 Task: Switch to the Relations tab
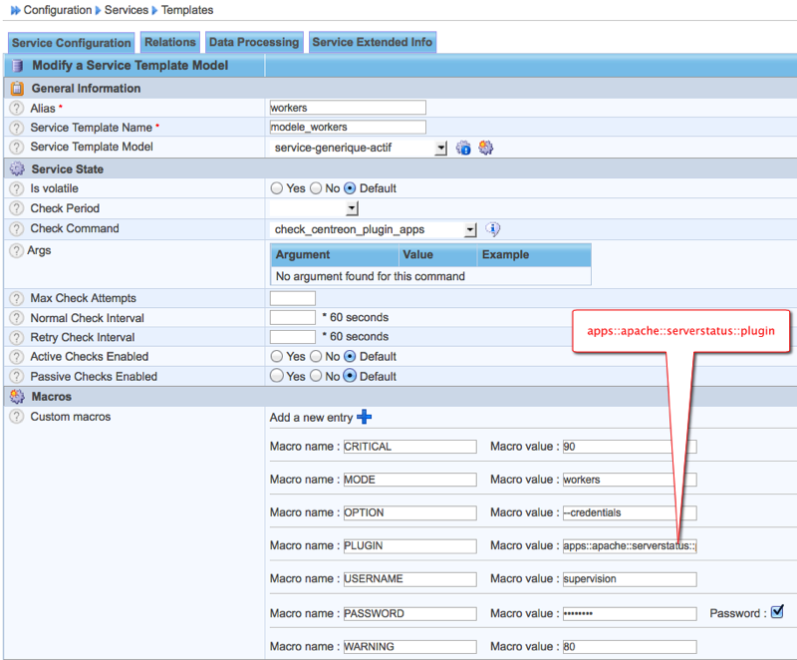pyautogui.click(x=169, y=42)
